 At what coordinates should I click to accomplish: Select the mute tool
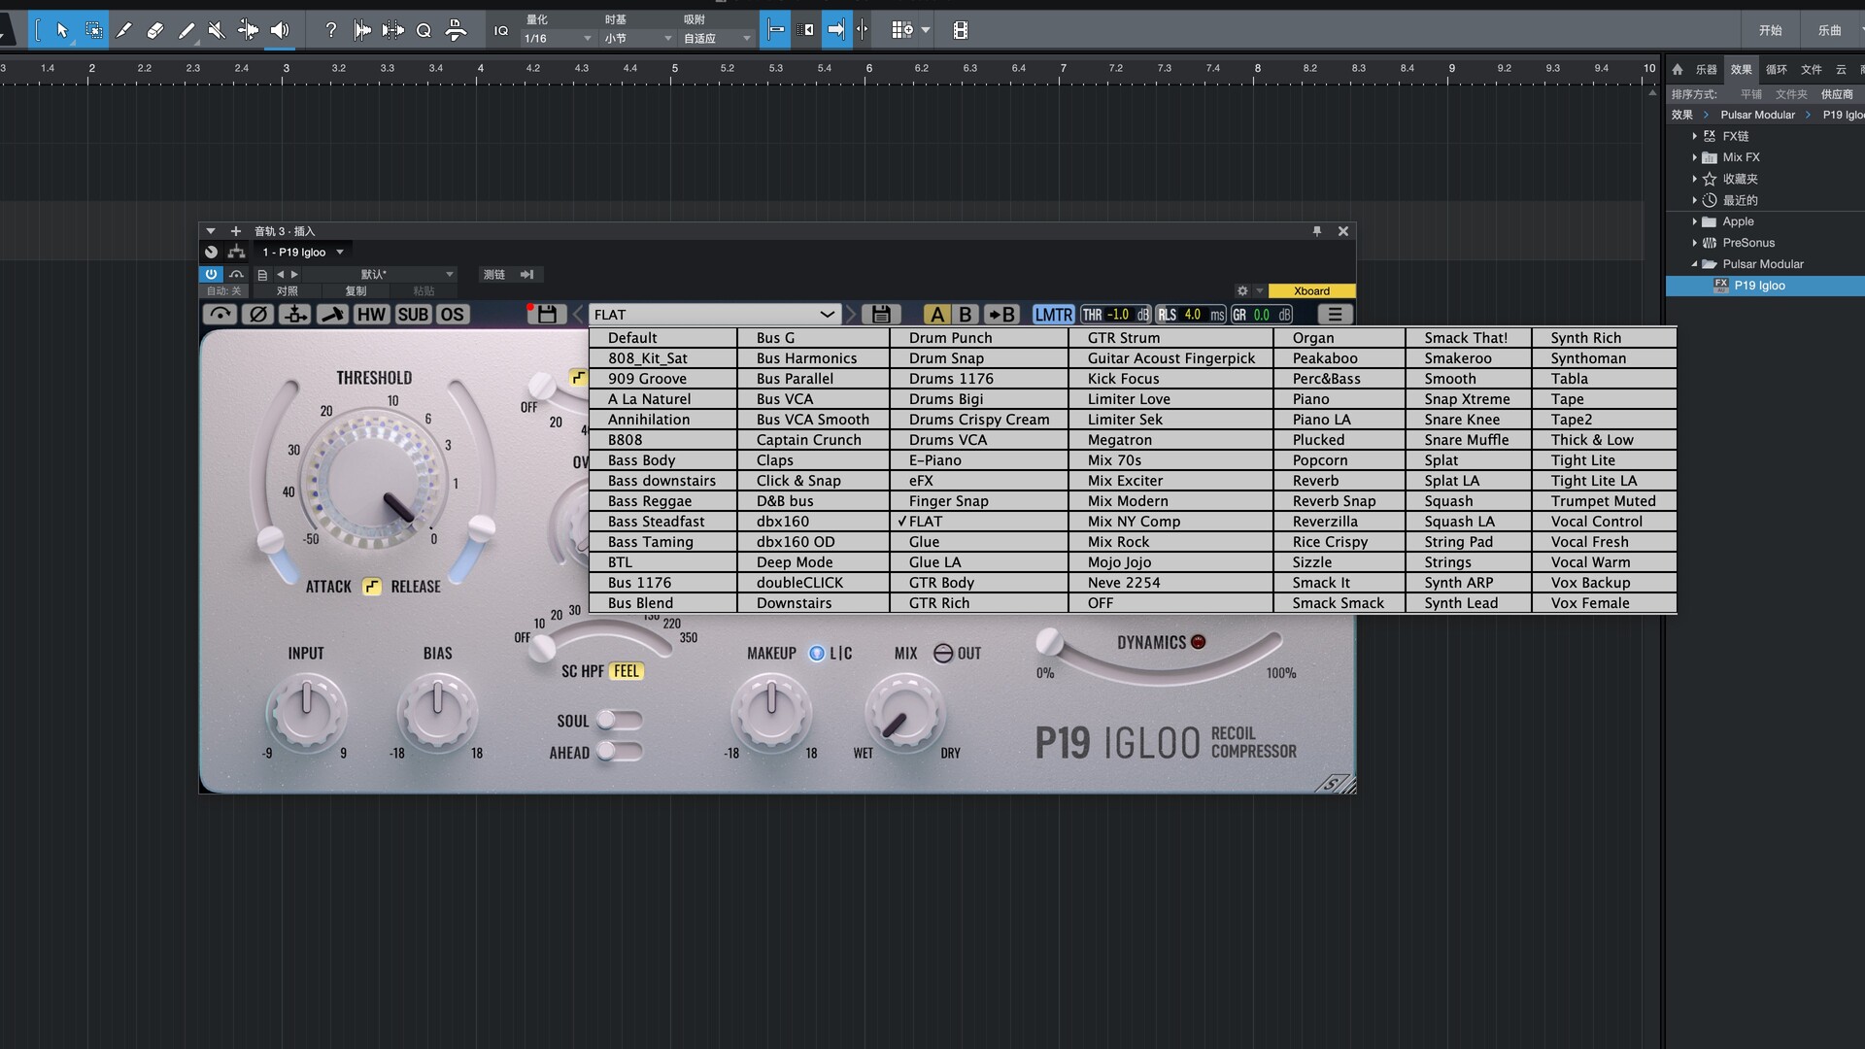click(217, 30)
